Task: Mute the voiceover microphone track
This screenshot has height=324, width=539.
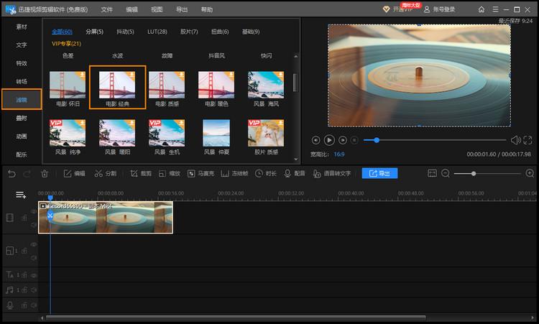Action: [34, 305]
